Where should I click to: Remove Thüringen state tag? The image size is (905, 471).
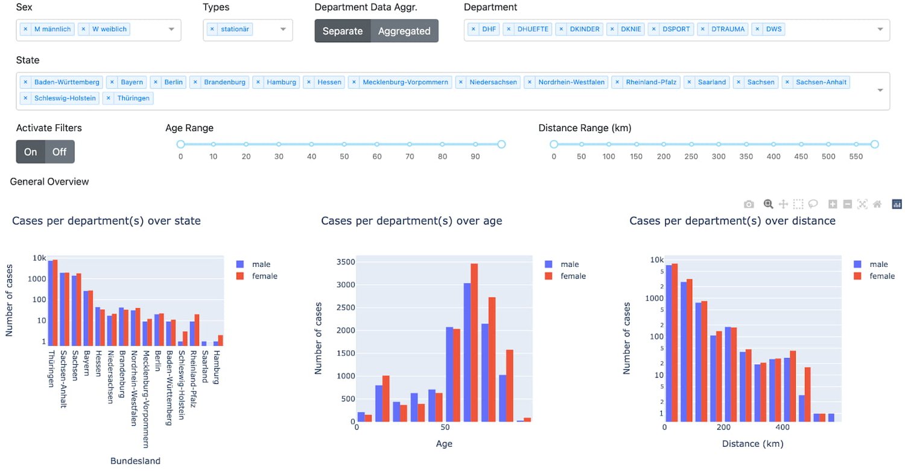click(109, 98)
